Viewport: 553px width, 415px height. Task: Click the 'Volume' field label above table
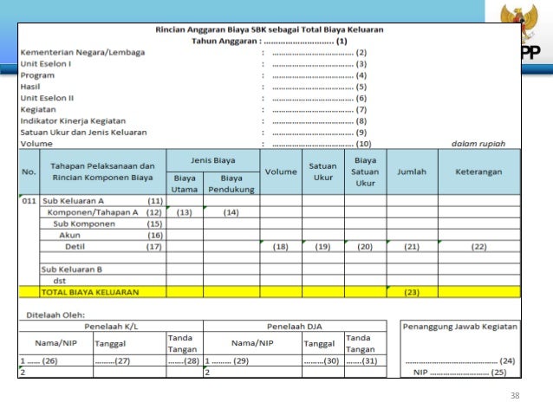(36, 144)
